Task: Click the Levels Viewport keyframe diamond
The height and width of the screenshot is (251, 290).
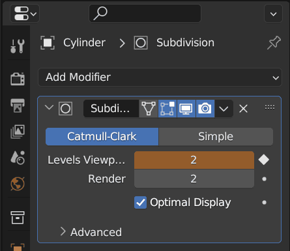Action: [x=264, y=160]
